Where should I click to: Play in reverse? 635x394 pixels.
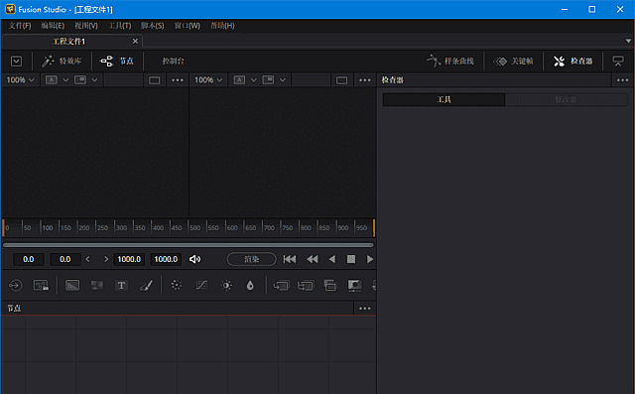(332, 259)
